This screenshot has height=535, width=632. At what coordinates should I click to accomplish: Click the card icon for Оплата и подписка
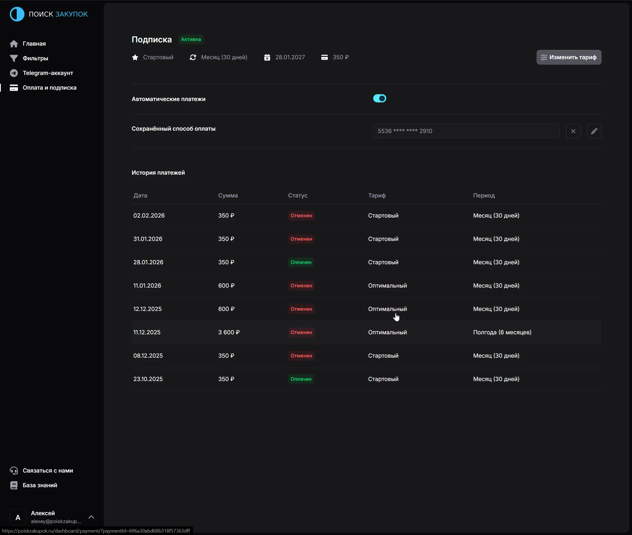coord(14,88)
